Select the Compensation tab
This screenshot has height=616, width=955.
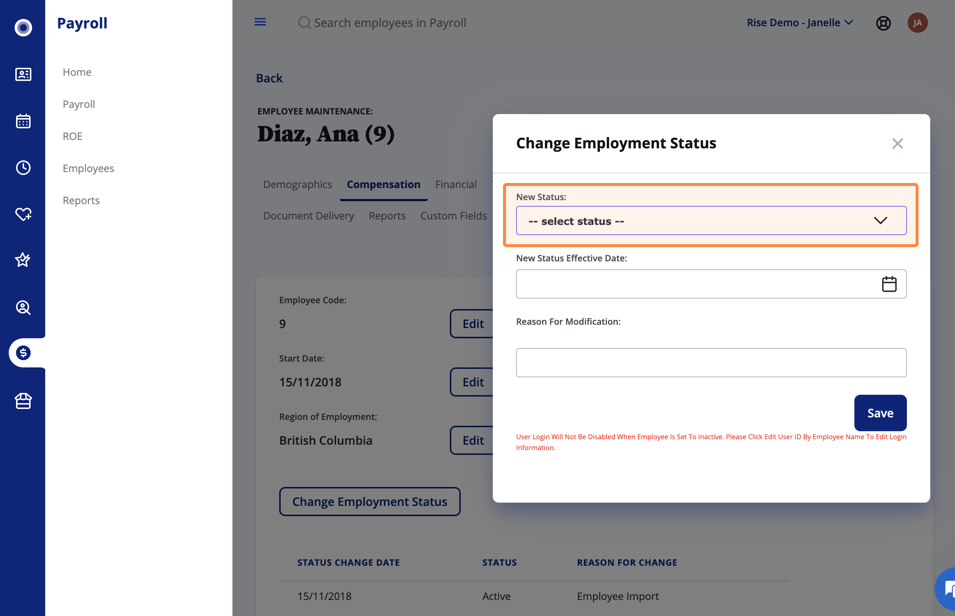click(x=383, y=184)
